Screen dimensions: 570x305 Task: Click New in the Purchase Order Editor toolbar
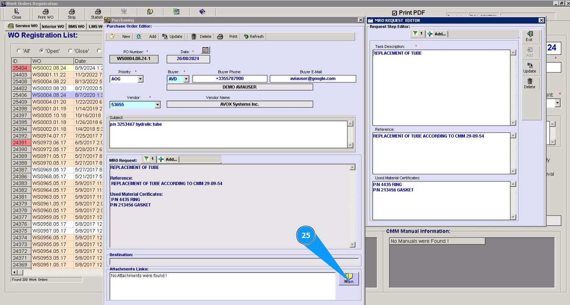tap(121, 37)
